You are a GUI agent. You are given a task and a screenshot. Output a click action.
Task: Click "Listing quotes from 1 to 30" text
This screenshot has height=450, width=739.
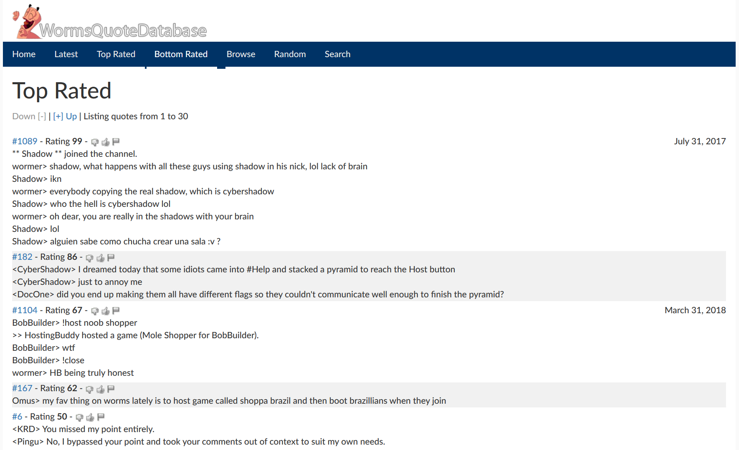coord(136,116)
